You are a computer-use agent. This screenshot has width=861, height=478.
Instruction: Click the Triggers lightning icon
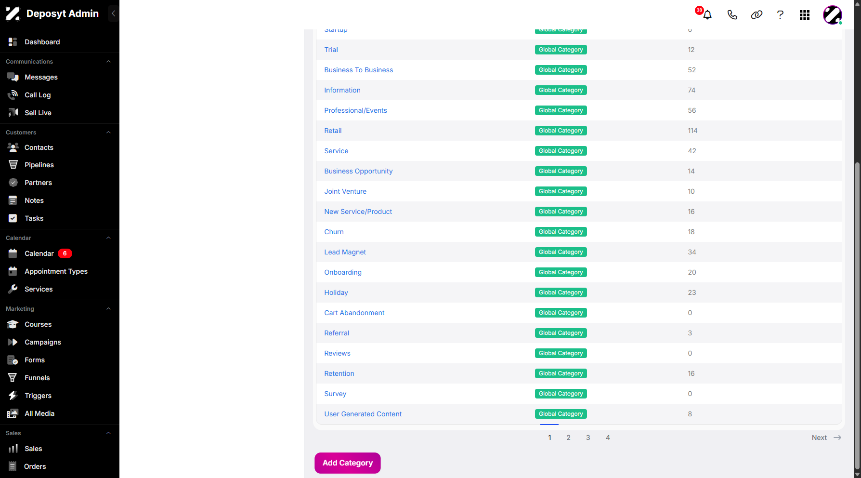(x=13, y=396)
